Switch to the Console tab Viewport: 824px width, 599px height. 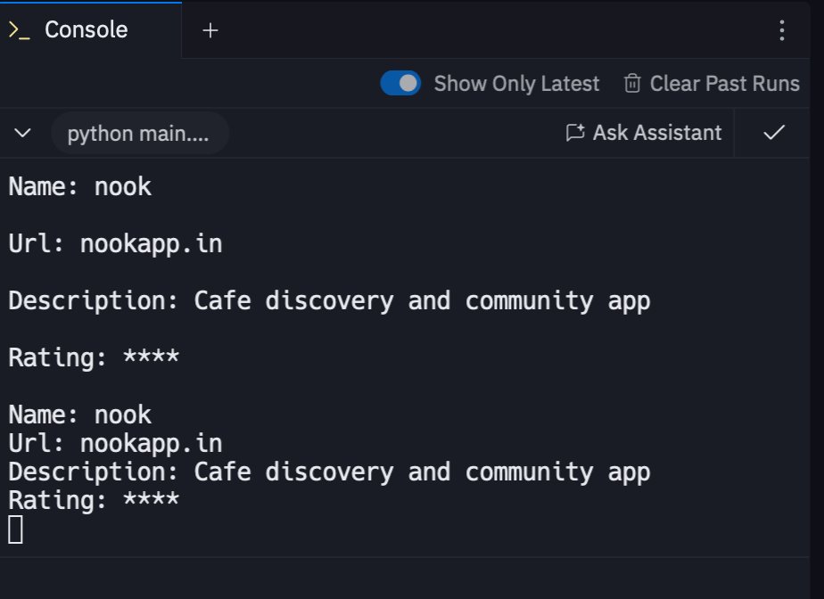pos(85,29)
